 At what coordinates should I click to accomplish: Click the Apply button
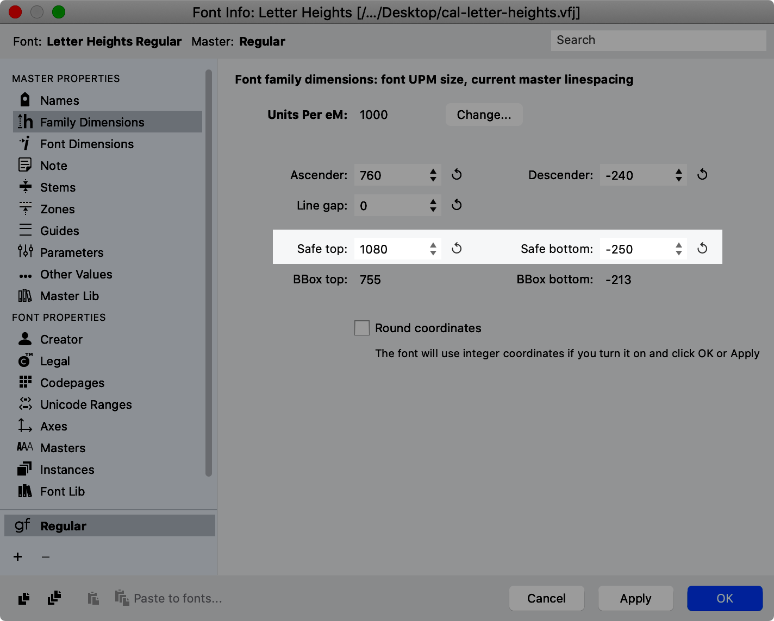(x=635, y=598)
